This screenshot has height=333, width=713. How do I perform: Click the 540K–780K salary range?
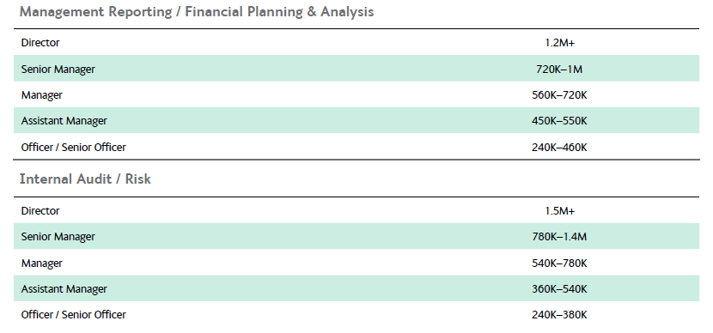click(x=559, y=263)
